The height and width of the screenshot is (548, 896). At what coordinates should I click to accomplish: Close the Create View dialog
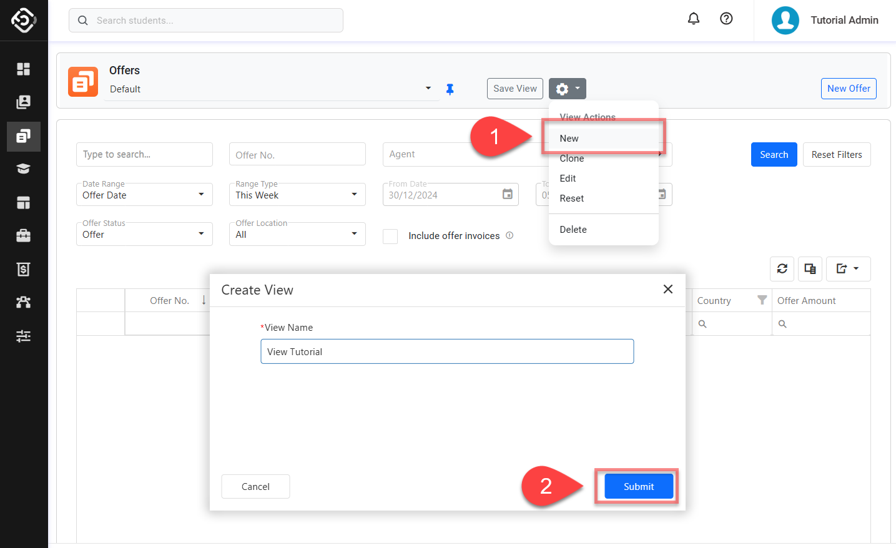pos(667,289)
